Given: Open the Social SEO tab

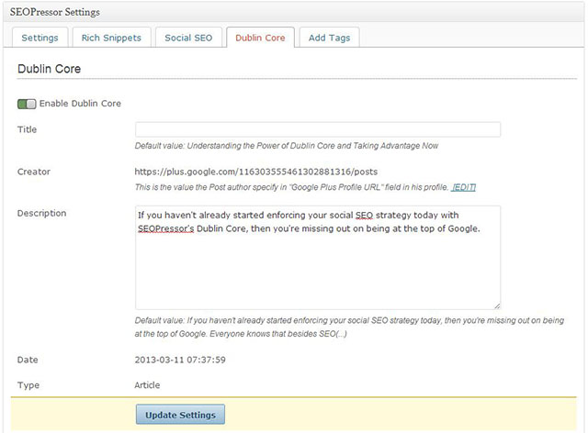Looking at the screenshot, I should click(x=188, y=38).
